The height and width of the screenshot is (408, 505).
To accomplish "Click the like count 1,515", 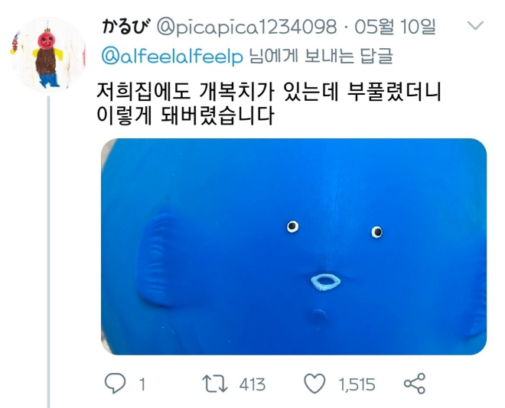I will tap(357, 384).
